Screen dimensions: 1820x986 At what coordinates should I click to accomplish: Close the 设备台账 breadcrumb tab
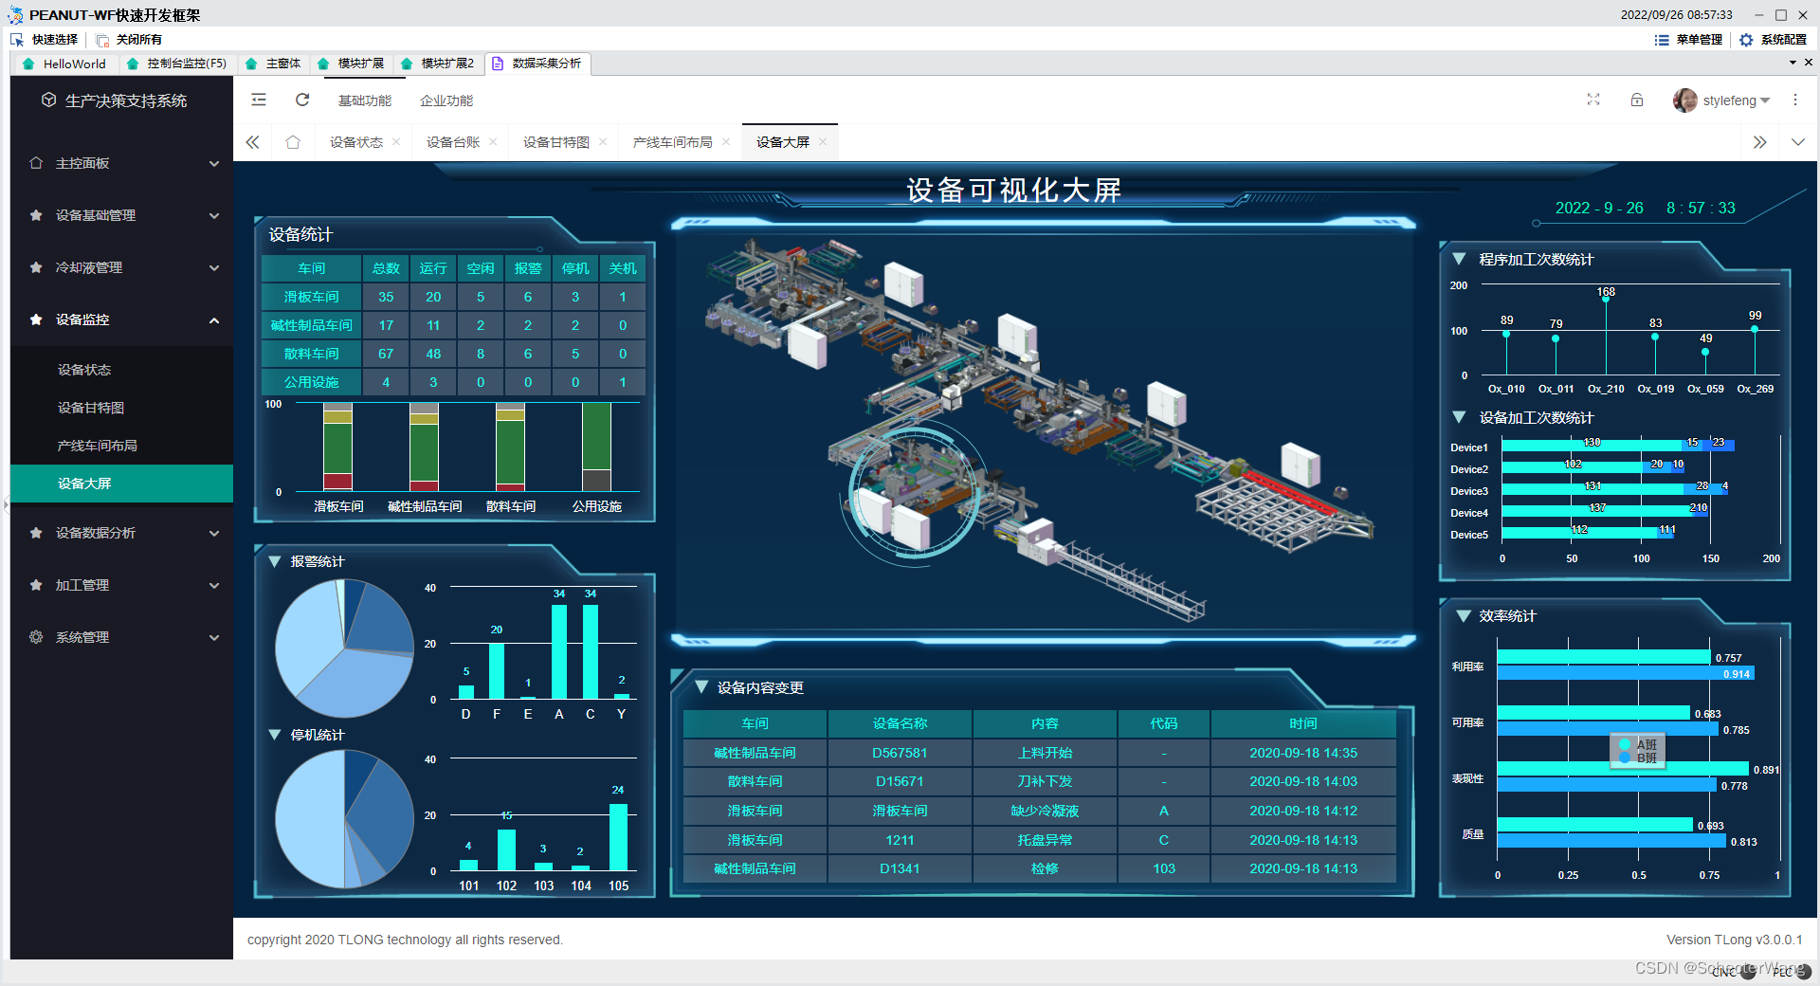(x=494, y=141)
